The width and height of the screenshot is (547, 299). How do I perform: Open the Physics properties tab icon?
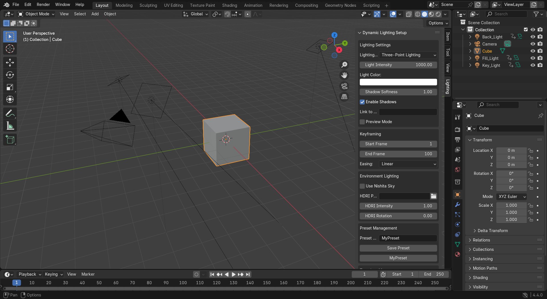click(x=458, y=224)
